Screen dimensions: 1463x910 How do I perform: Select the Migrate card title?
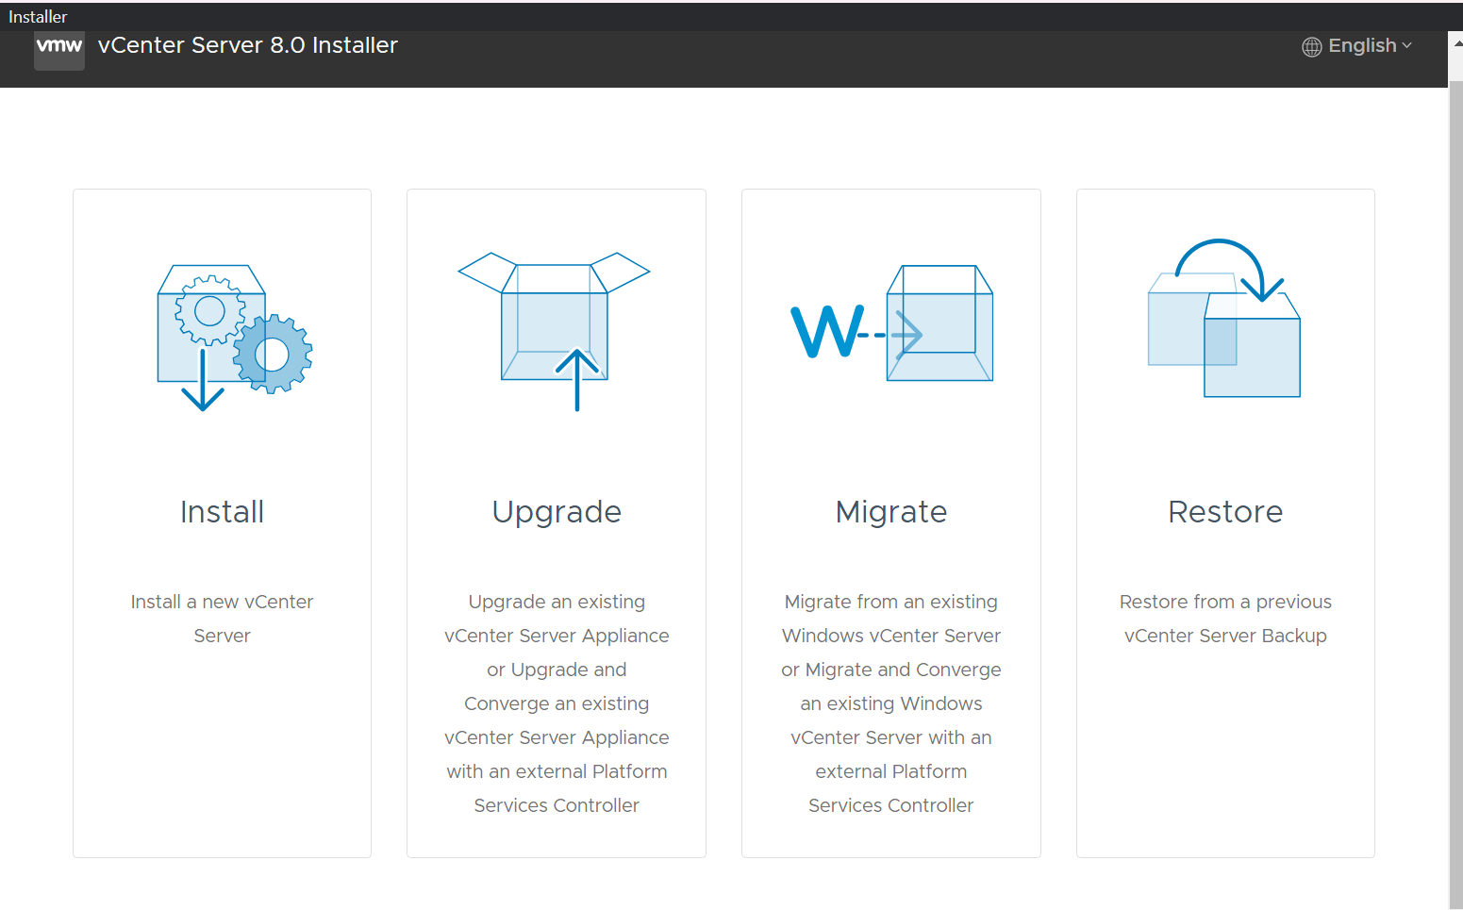click(891, 512)
